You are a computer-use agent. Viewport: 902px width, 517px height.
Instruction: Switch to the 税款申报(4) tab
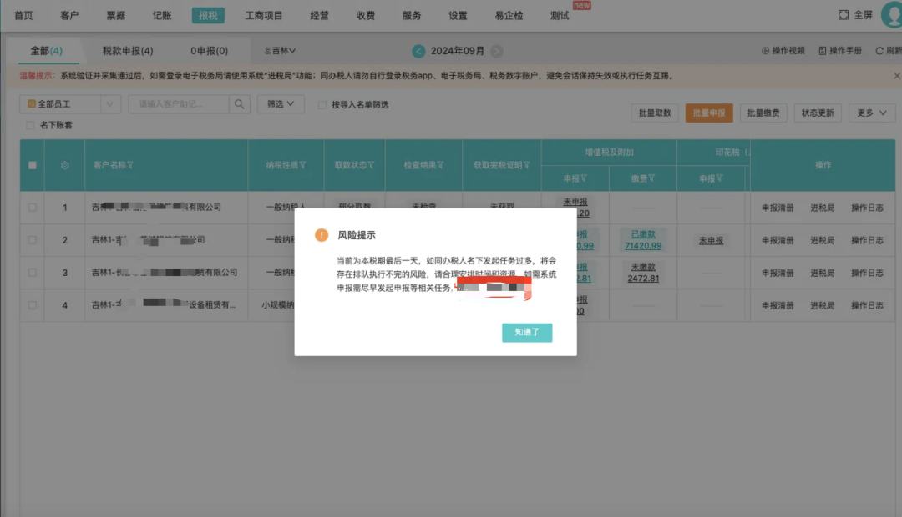coord(128,51)
